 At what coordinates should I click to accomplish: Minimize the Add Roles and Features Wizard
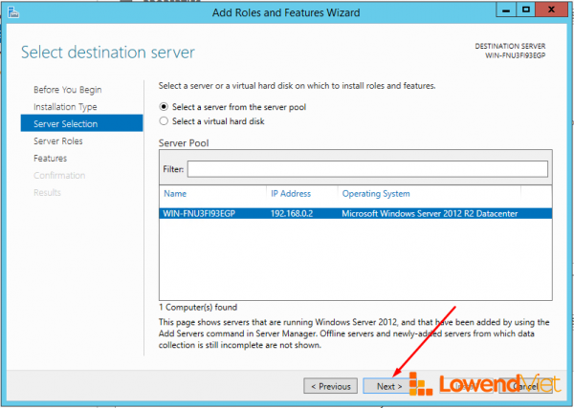[506, 10]
